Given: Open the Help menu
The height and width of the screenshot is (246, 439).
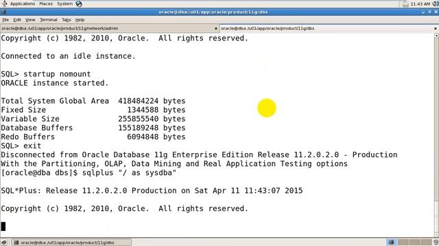Looking at the screenshot, I should (80, 20).
